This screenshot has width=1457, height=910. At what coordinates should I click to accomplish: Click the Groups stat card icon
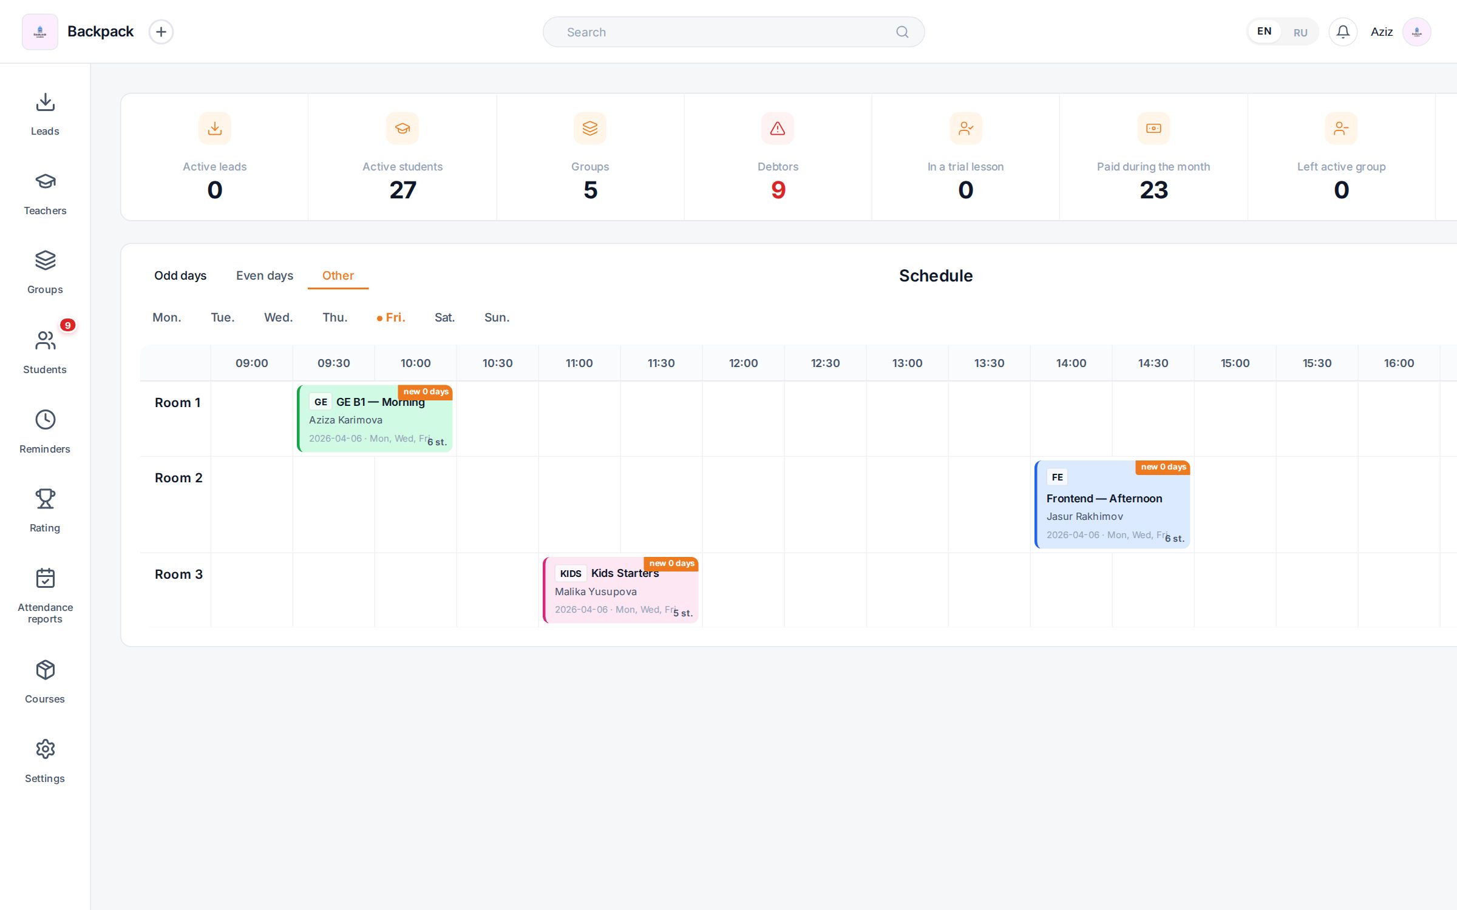point(590,128)
